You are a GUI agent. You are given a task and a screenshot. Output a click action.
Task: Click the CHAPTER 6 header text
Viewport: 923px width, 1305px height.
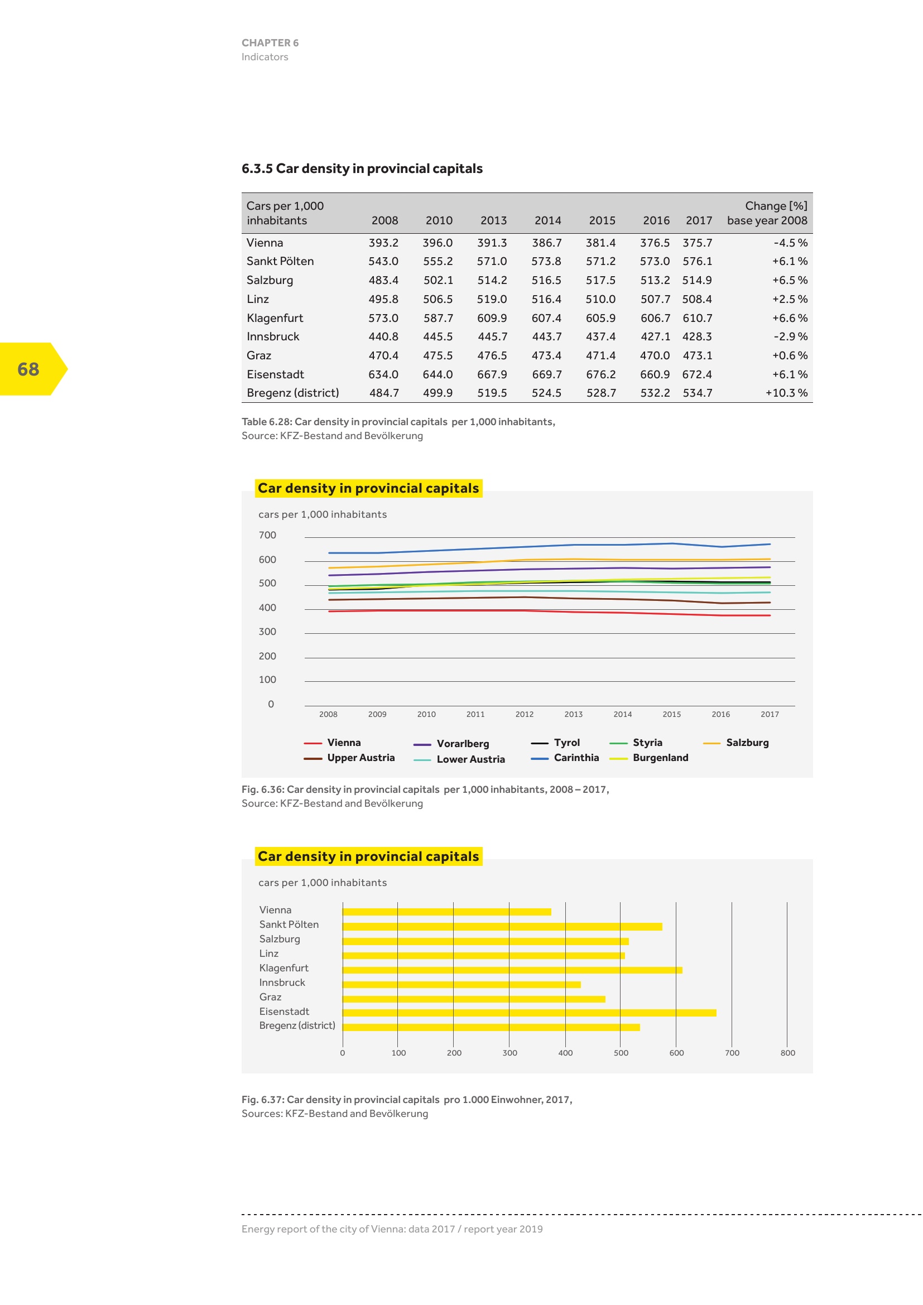point(270,42)
